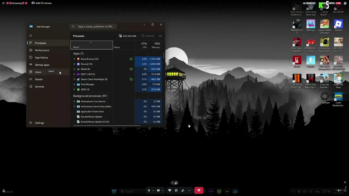Open the camera options dropdown arrow
The width and height of the screenshot is (349, 196).
pyautogui.click(x=163, y=191)
